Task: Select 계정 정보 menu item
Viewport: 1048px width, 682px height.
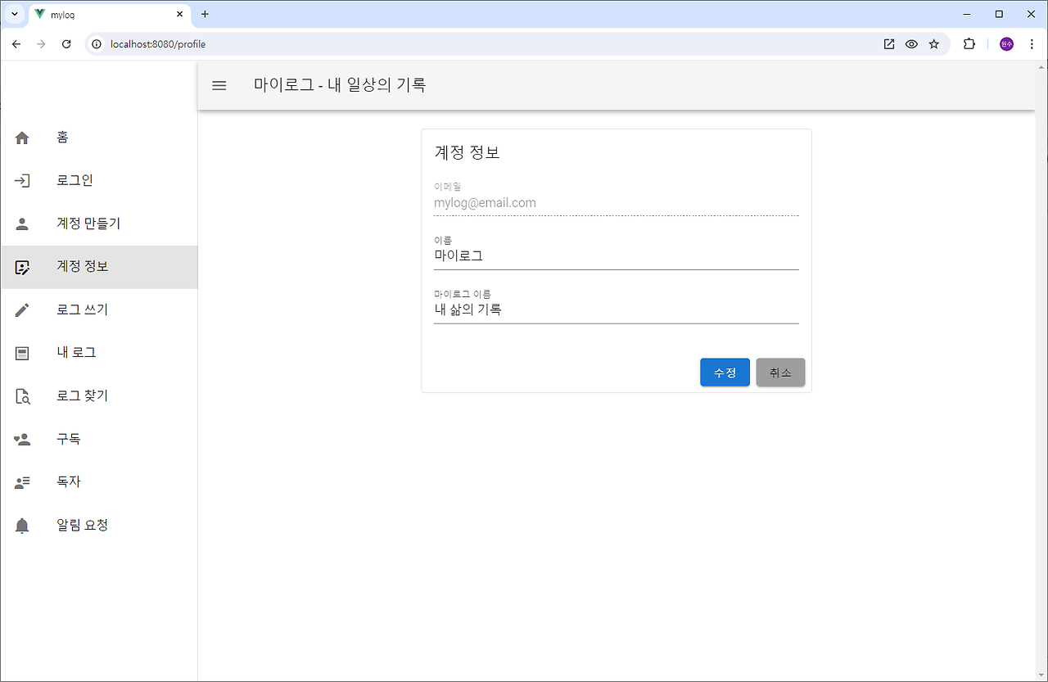Action: point(99,267)
